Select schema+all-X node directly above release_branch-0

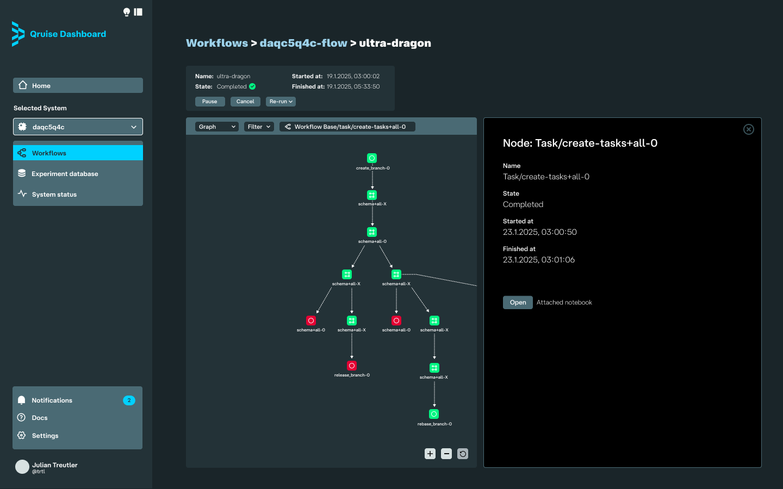352,321
